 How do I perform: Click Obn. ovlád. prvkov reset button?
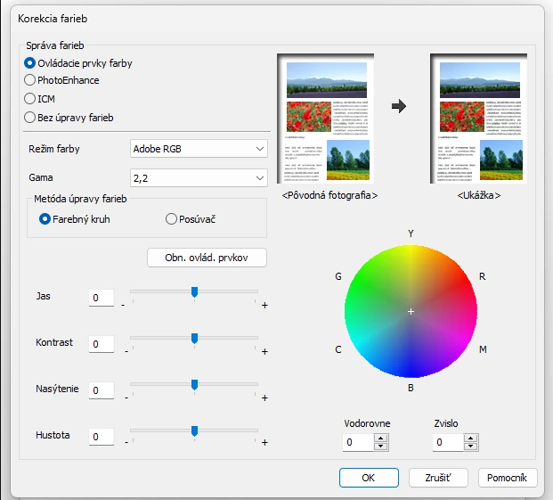click(207, 258)
